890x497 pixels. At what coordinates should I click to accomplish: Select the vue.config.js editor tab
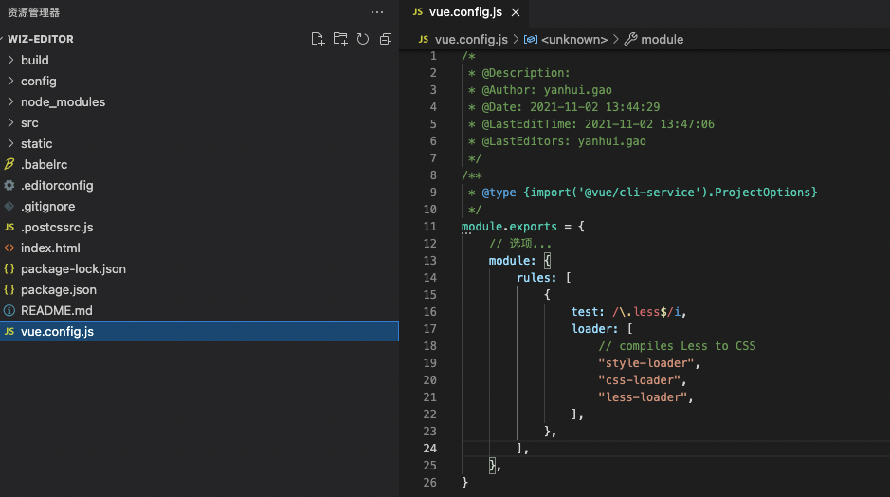[465, 12]
